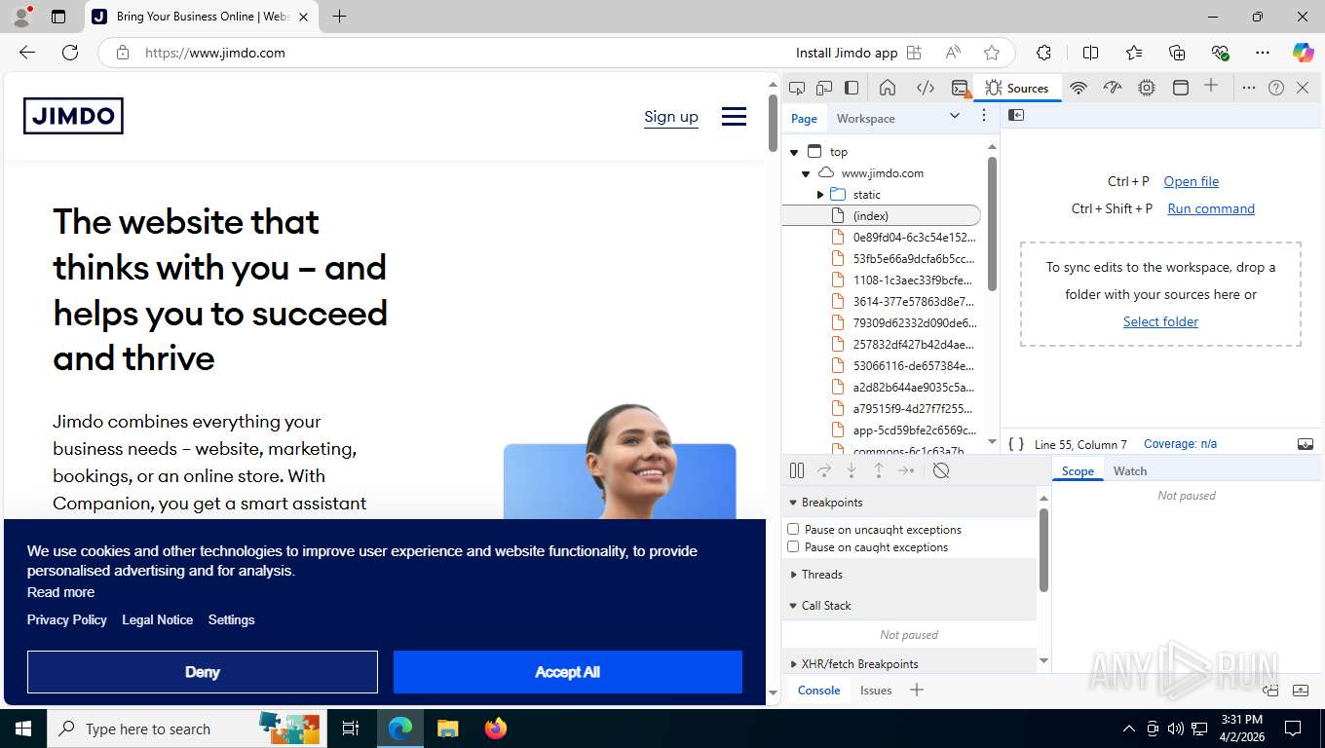
Task: Open browser Extensions puzzle icon
Action: [x=1043, y=53]
